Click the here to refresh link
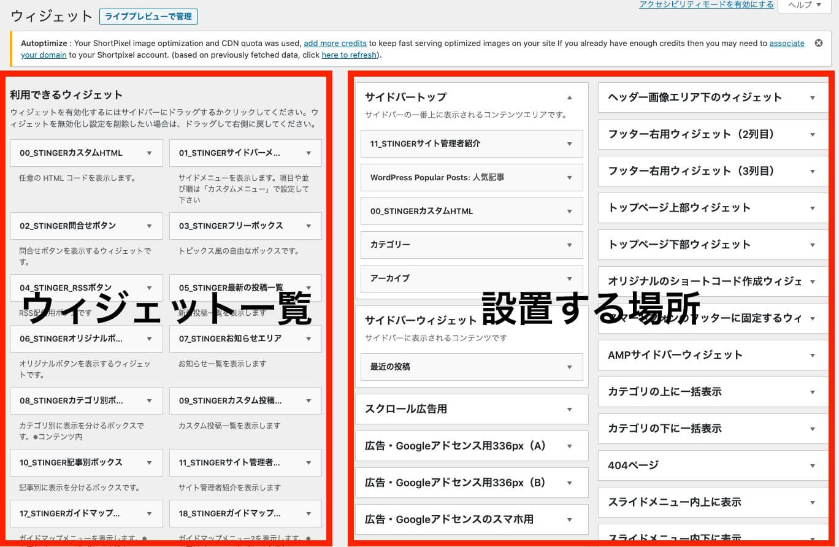Screen dimensions: 839x547 (x=348, y=55)
